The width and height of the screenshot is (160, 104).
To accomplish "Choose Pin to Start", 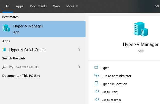I will 110,92.
